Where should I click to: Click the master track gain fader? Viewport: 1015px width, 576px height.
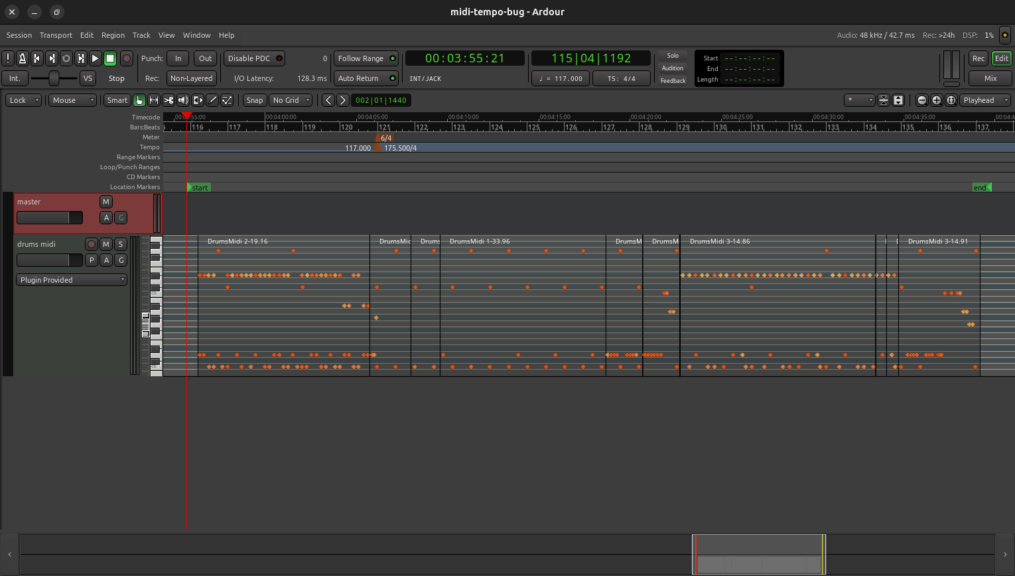tap(50, 218)
